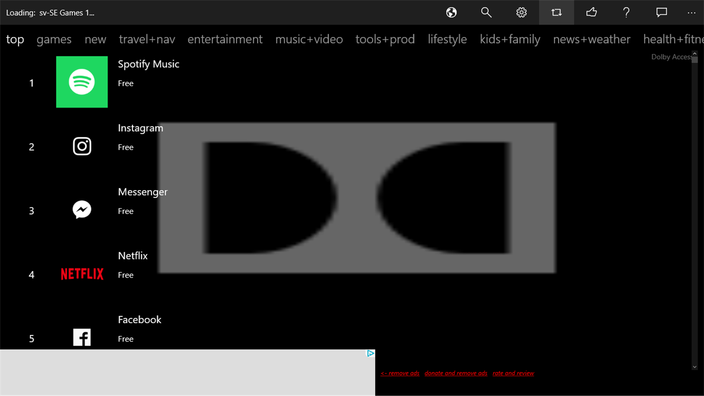The image size is (704, 396).
Task: Open the kids+family category tab
Action: [510, 40]
